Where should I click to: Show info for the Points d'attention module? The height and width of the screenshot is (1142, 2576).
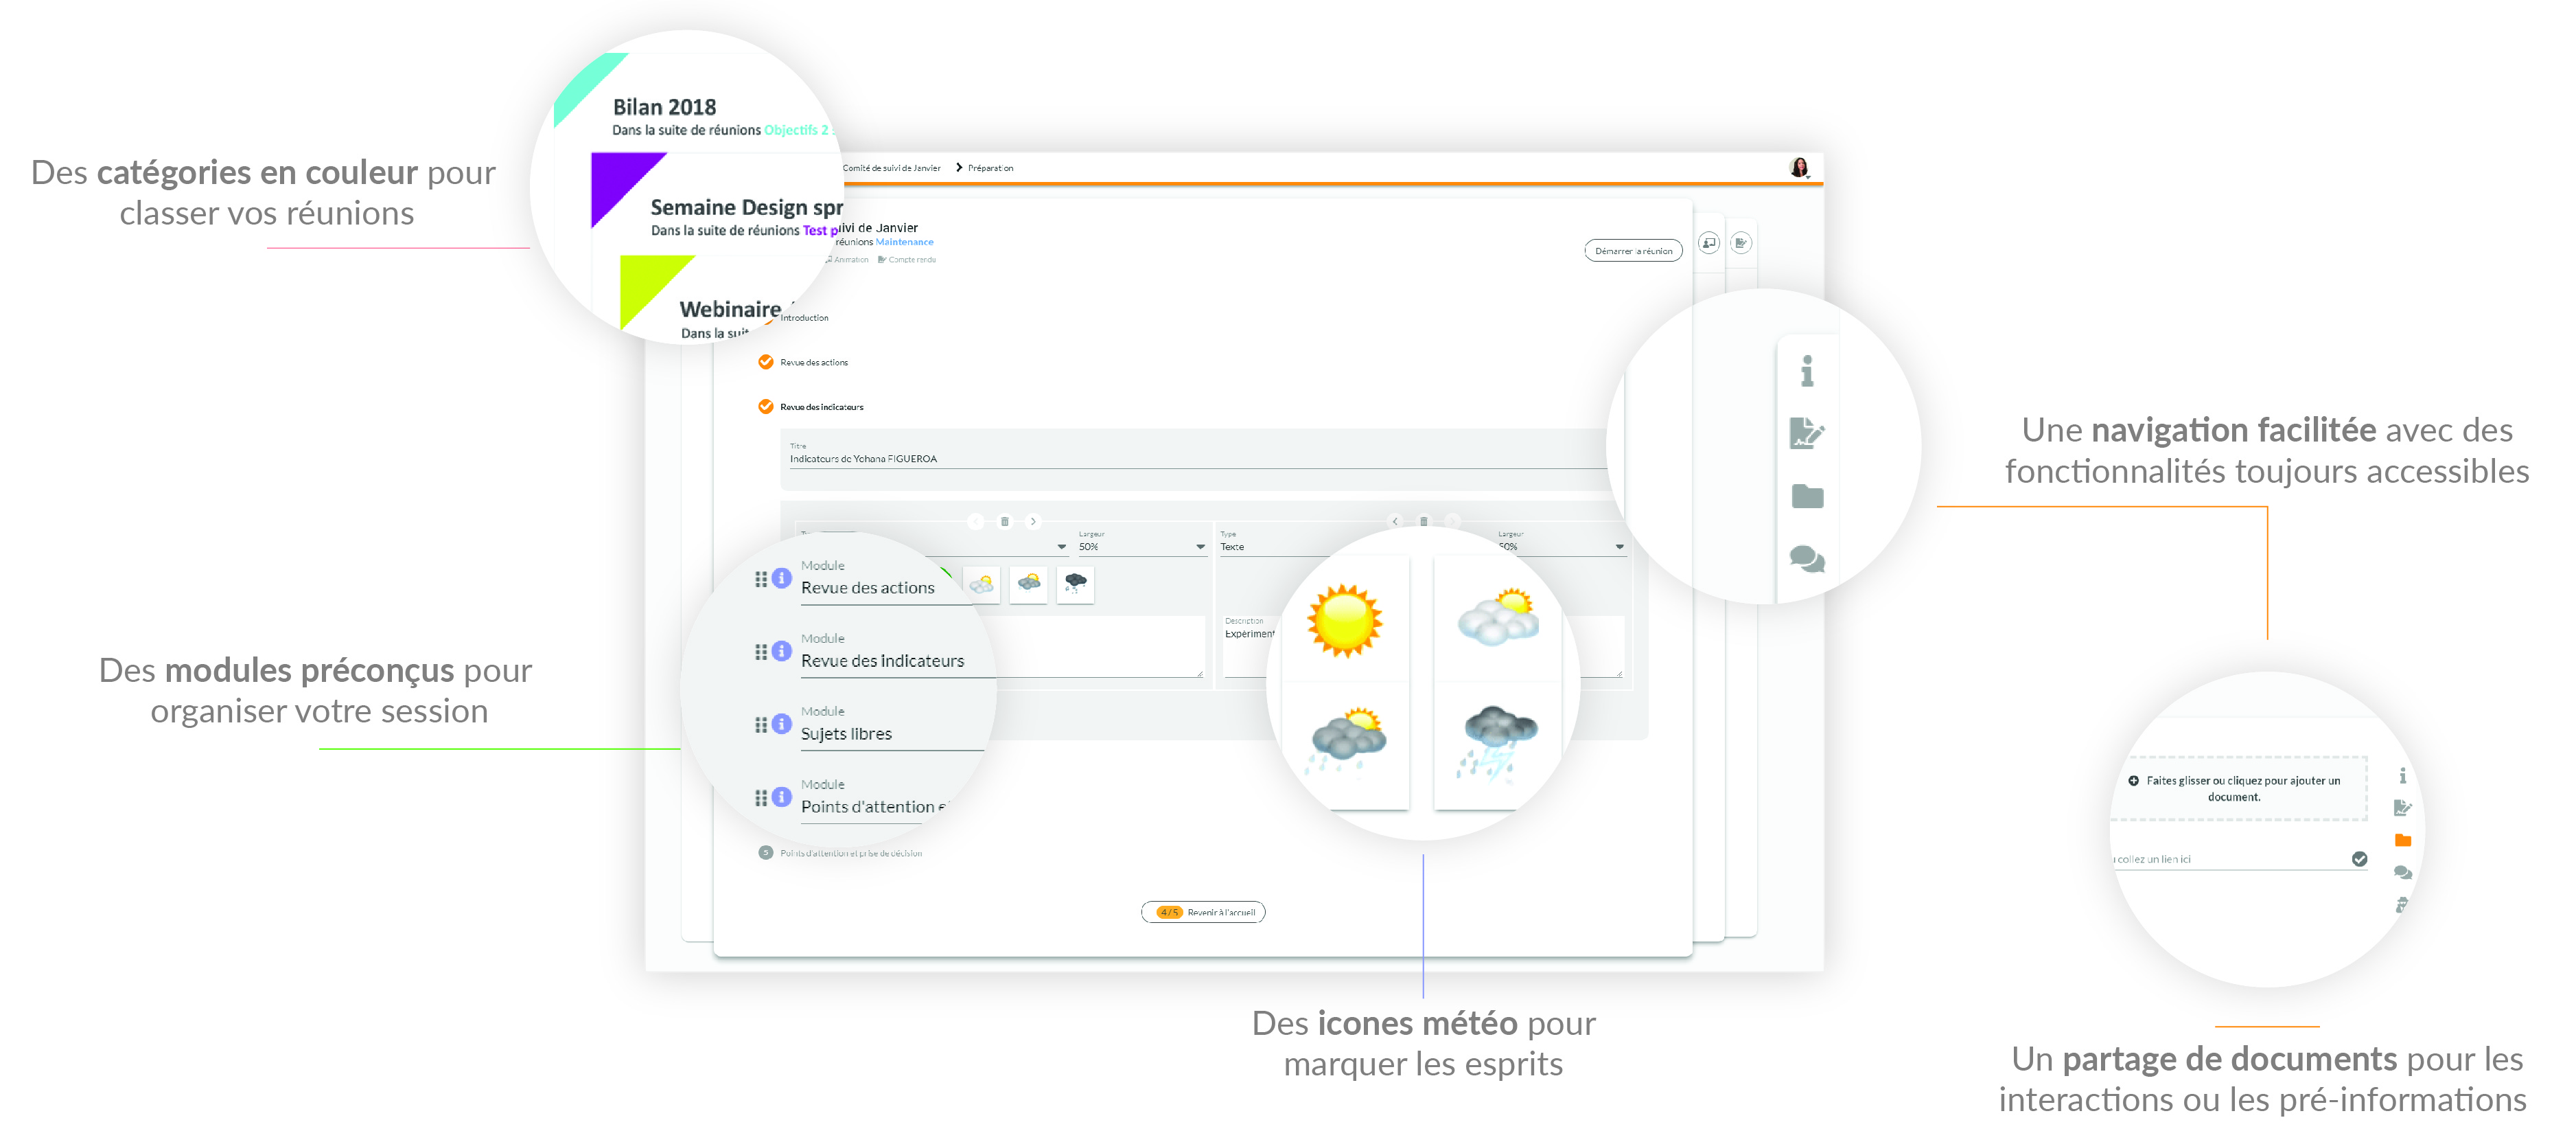click(x=782, y=798)
